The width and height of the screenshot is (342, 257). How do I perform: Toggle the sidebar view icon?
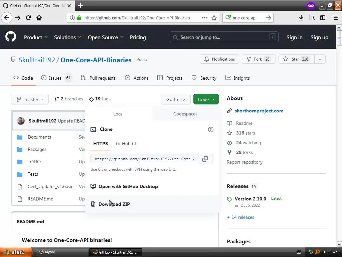(323, 18)
